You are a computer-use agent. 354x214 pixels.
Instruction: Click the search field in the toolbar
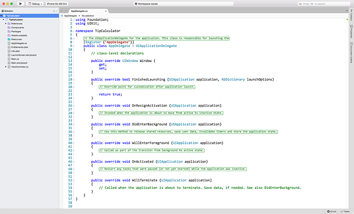point(324,4)
